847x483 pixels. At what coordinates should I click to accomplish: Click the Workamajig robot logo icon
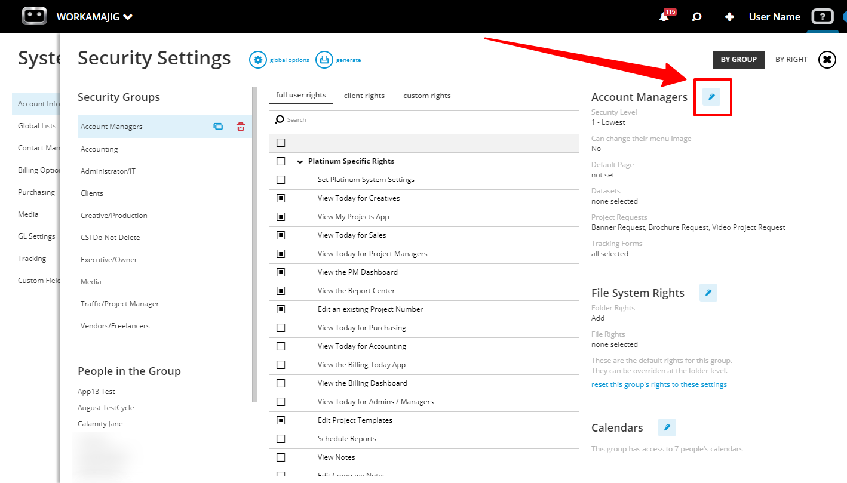34,16
